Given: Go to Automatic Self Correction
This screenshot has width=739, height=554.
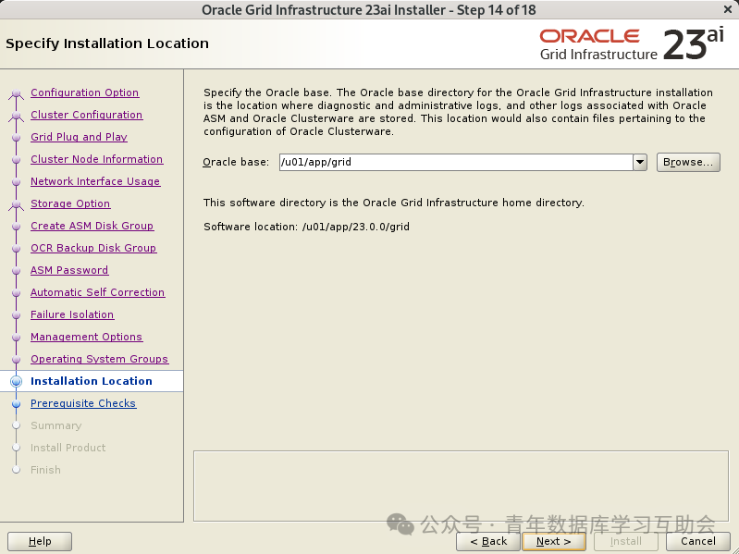Looking at the screenshot, I should click(x=97, y=292).
